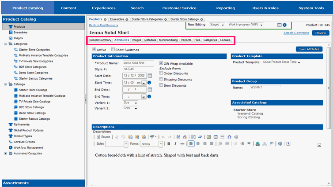Check the Shipping Discounts exclusion box
Image resolution: width=333 pixels, height=187 pixels.
161,79
